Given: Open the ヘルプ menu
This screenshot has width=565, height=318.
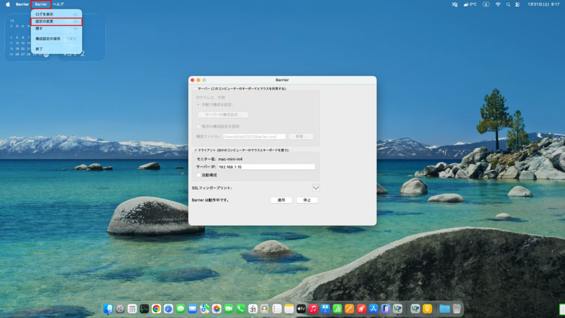Looking at the screenshot, I should point(58,4).
